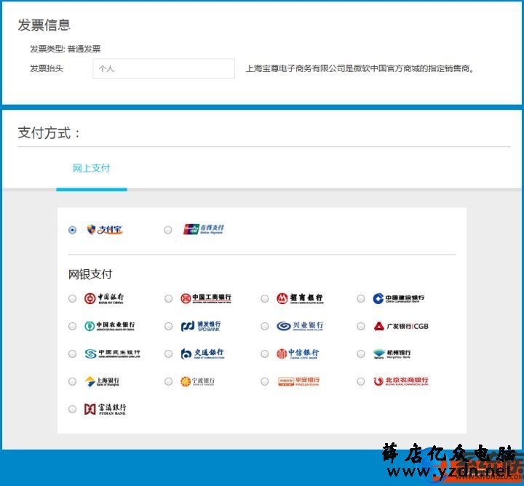524x486 pixels.
Task: Click the SPD BANK 浦发银行 logo
Action: (x=201, y=326)
